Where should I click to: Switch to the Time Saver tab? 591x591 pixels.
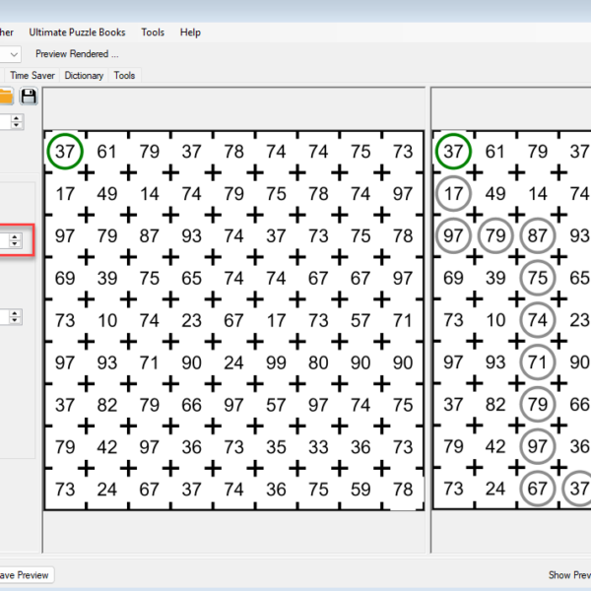click(33, 75)
